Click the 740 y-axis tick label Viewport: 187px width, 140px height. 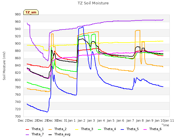click(18, 102)
